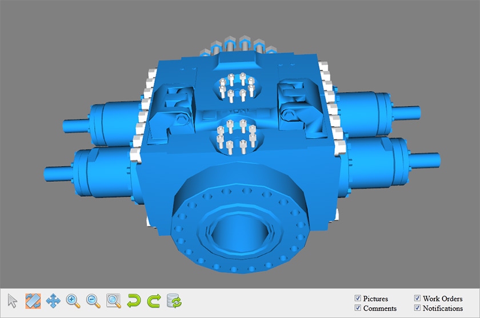This screenshot has height=318, width=480.
Task: Select the arrow pointer tool
Action: tap(12, 301)
